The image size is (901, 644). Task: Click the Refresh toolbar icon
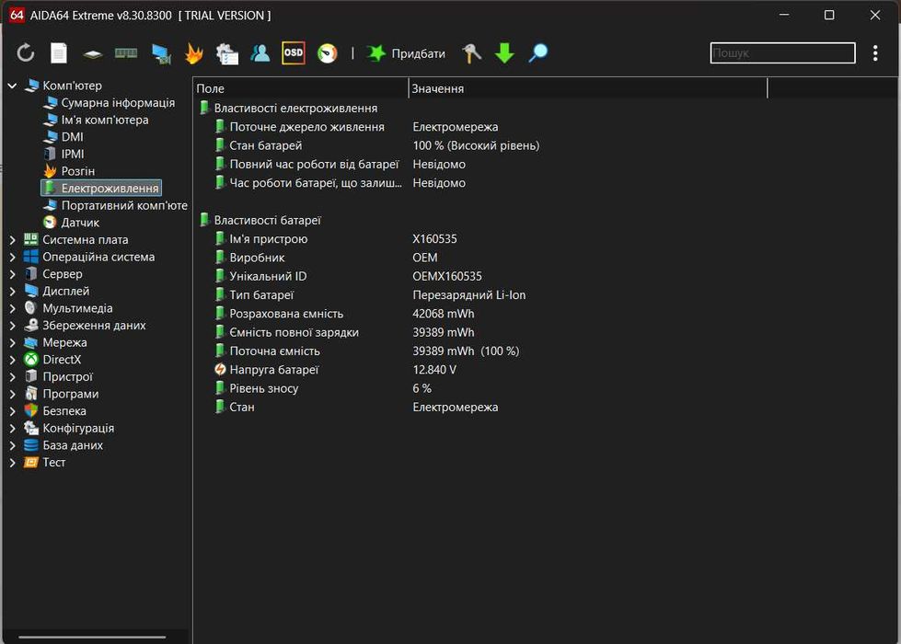(26, 53)
